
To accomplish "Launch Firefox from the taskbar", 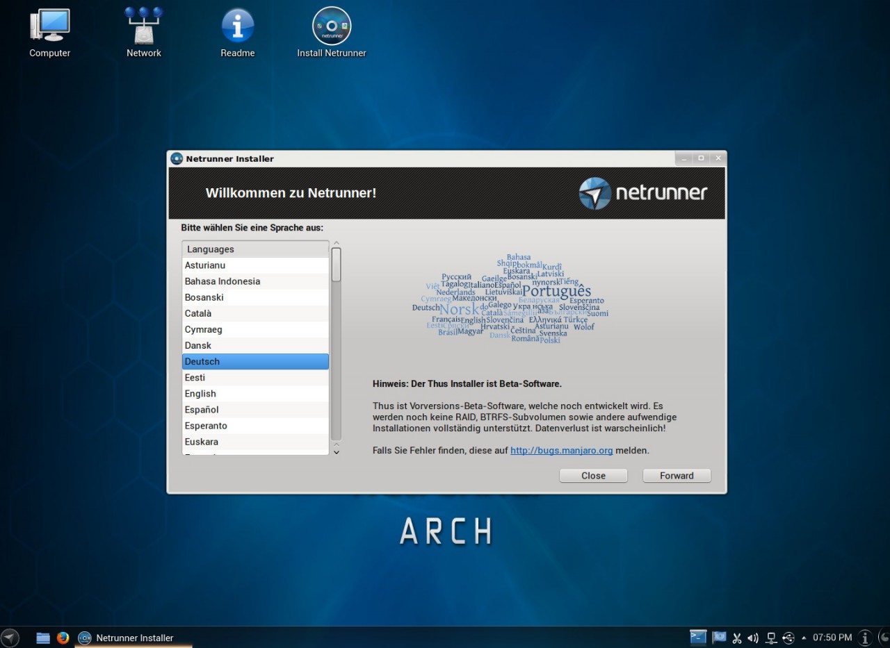I will [x=63, y=638].
